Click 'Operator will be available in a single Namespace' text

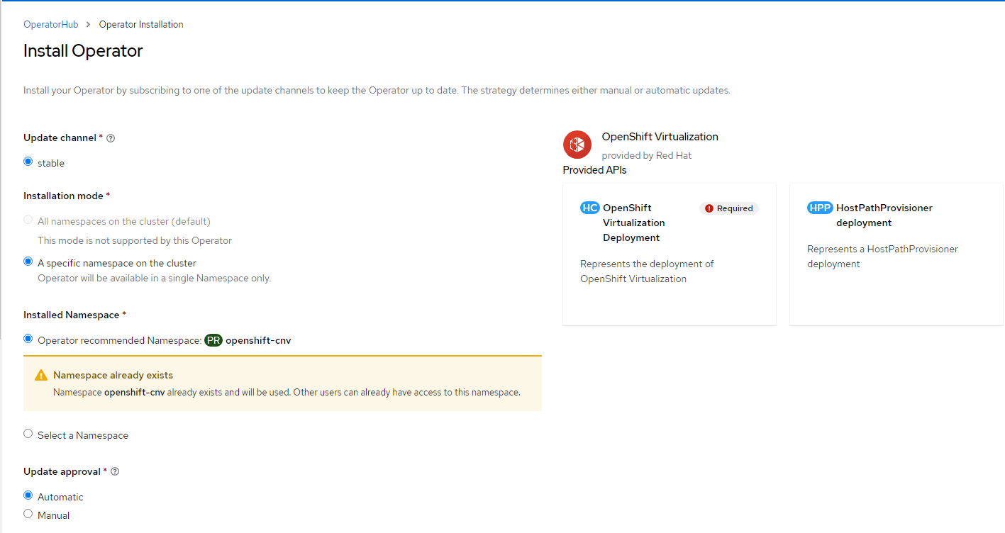pyautogui.click(x=155, y=278)
